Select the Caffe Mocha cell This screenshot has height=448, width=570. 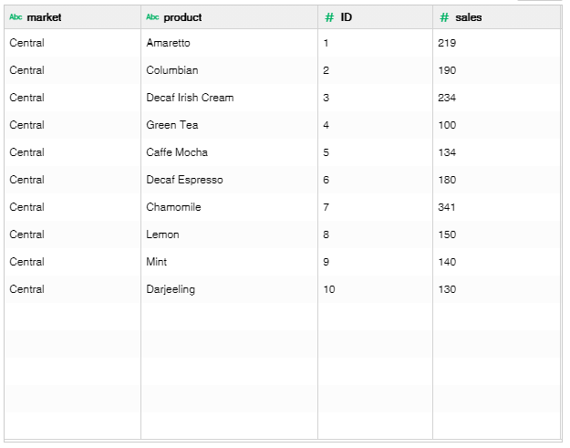(230, 152)
